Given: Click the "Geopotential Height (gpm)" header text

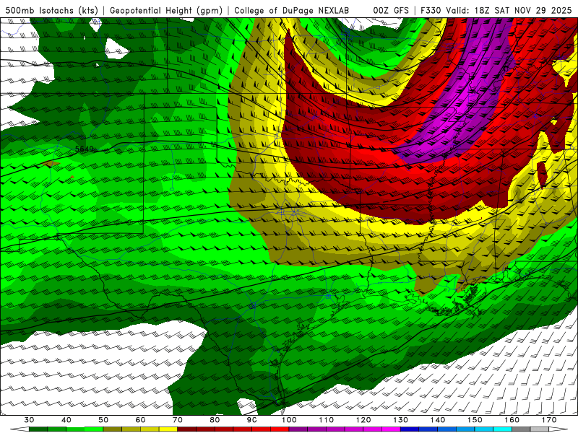Looking at the screenshot, I should click(x=166, y=10).
